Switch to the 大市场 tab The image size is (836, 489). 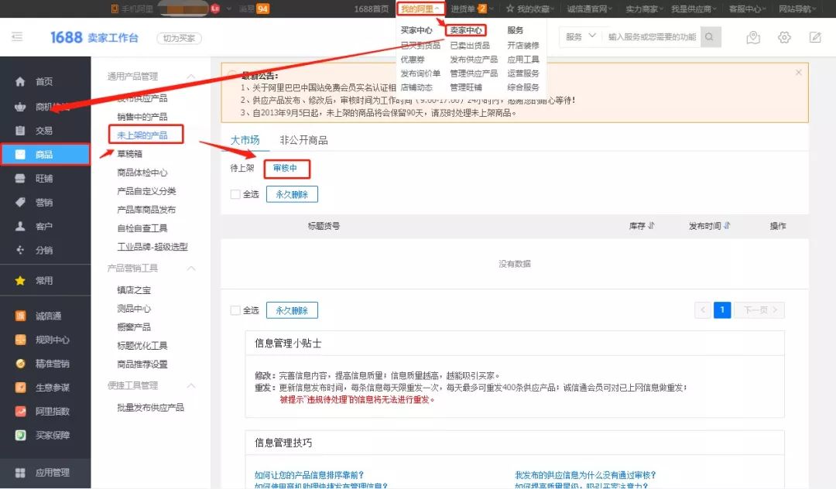(x=245, y=140)
